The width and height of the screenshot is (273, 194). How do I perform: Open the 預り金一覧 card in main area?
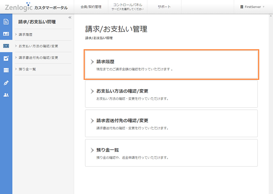171,153
